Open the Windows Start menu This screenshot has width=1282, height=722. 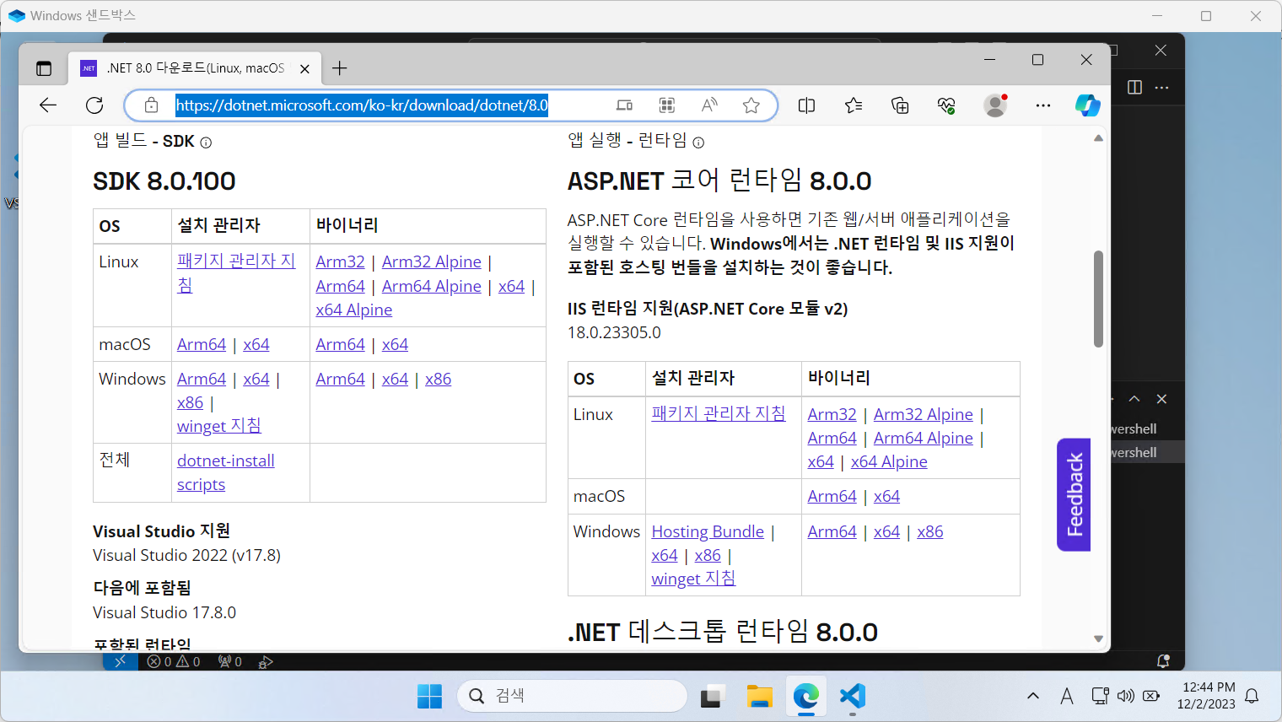[x=429, y=697]
